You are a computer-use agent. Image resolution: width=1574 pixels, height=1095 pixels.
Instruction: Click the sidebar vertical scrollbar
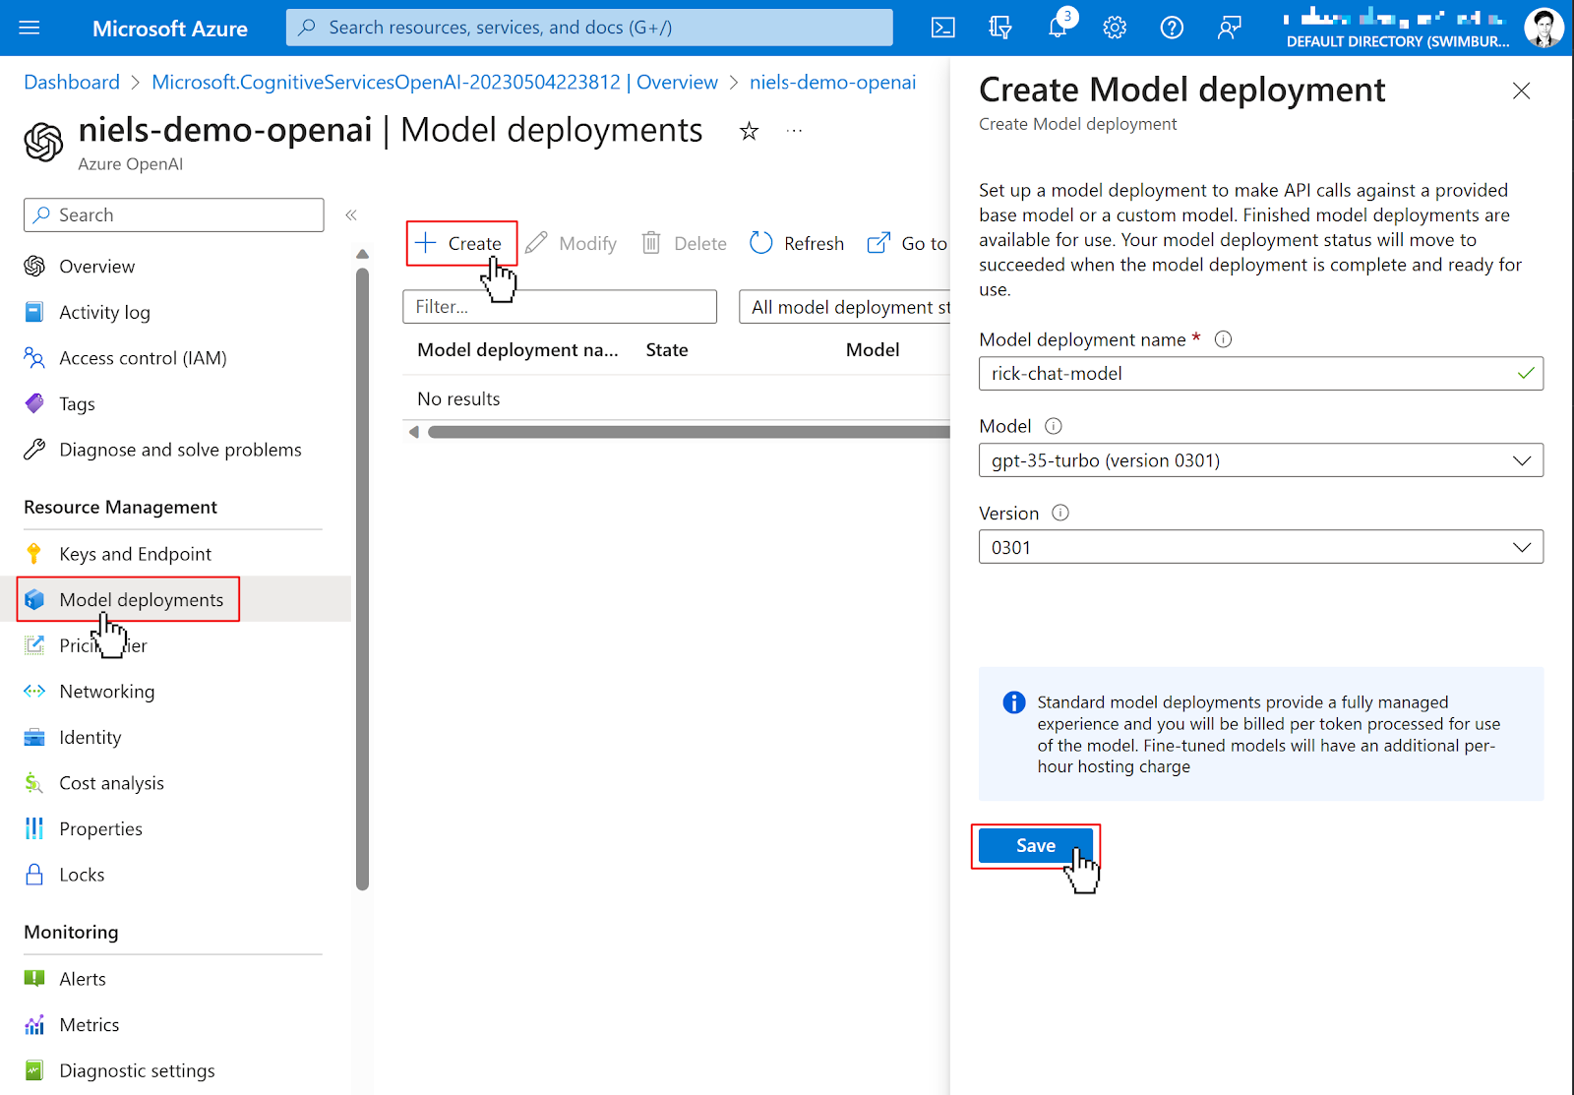[362, 578]
